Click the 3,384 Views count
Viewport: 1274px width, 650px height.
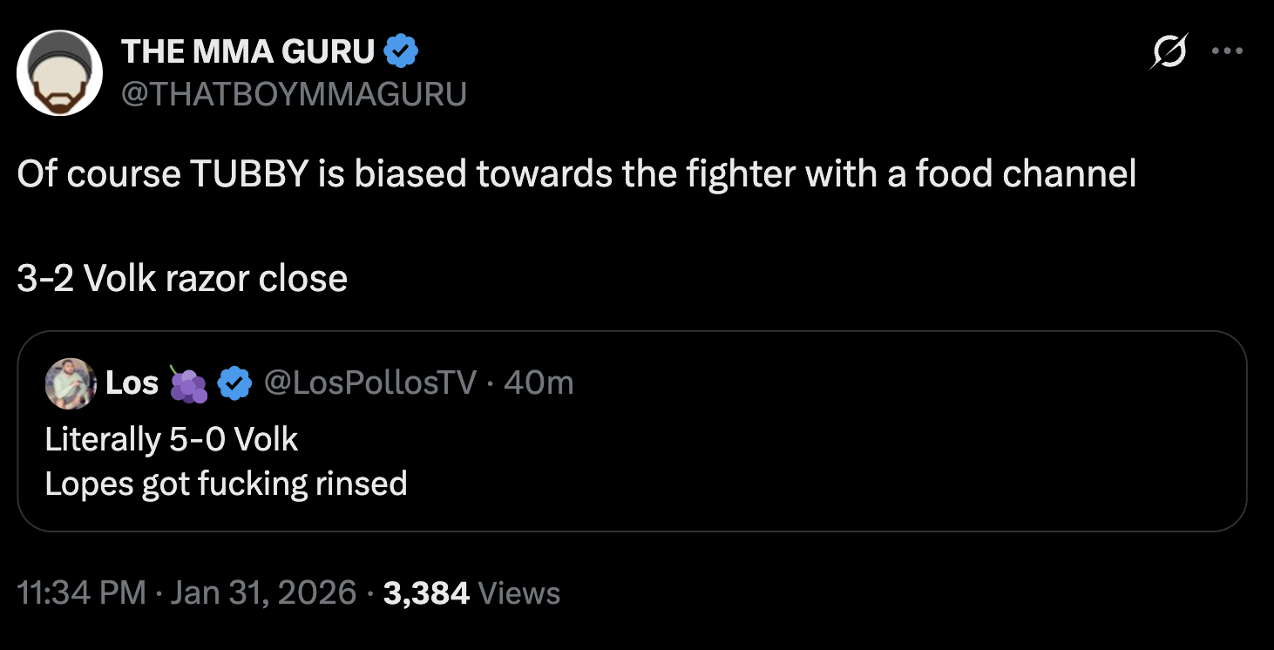(471, 593)
